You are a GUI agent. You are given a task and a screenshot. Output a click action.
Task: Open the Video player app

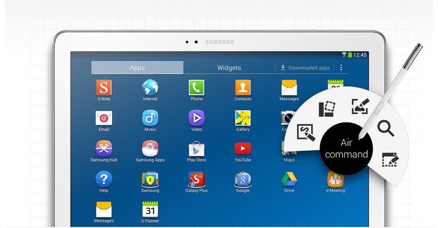point(197,118)
